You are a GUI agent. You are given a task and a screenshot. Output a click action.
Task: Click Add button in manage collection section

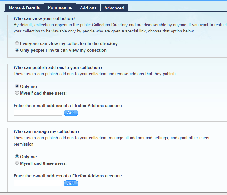pyautogui.click(x=71, y=183)
